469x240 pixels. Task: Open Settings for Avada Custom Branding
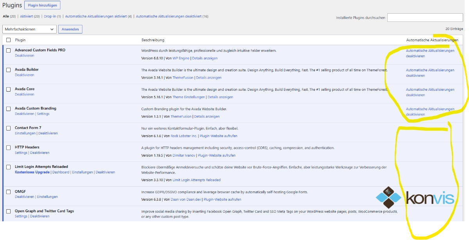point(43,114)
